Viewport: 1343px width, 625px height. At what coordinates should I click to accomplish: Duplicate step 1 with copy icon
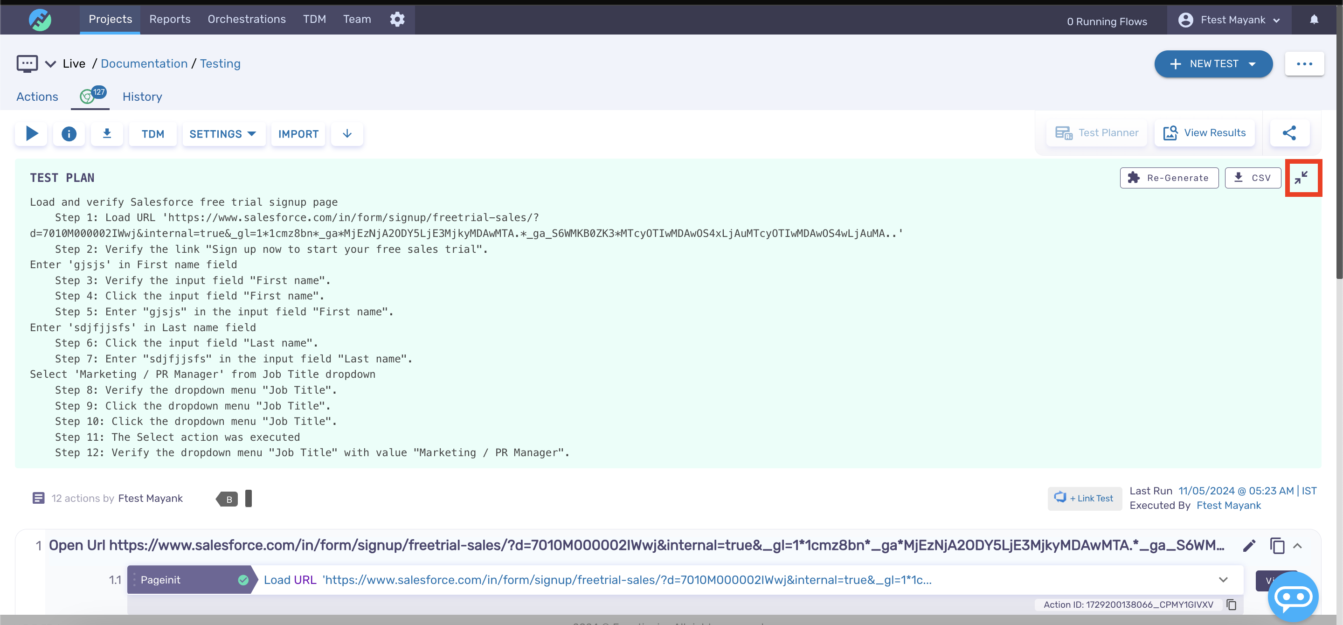pos(1277,546)
